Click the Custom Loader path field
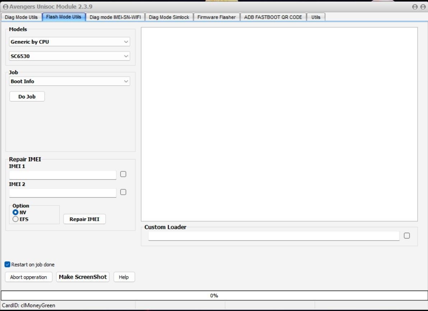Screen dimensions: 428x311 pos(274,236)
